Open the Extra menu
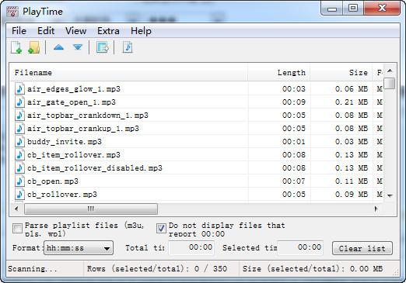Viewport: 406px width, 283px height. coord(108,31)
